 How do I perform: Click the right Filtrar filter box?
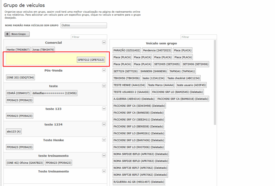tap(199, 37)
